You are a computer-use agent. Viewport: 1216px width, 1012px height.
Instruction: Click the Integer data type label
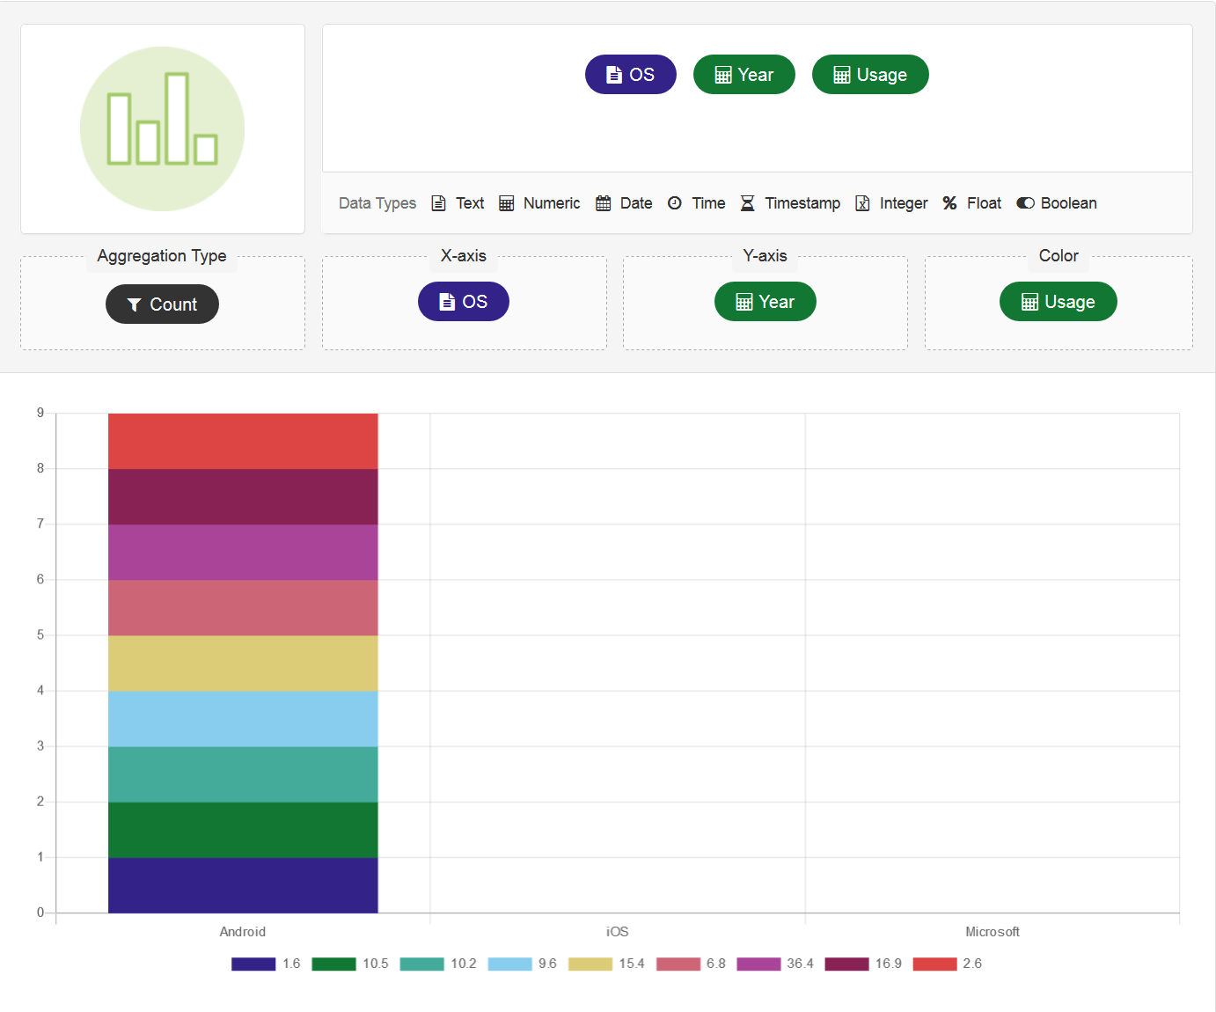(x=904, y=203)
